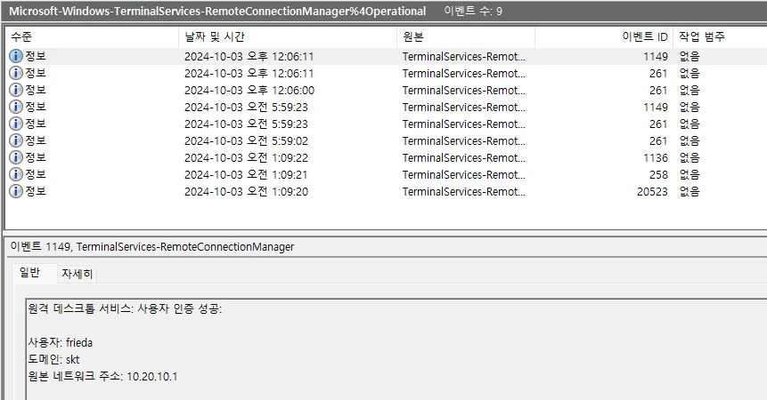
Task: Click info icon of 5:59:23 event 261 row
Action: point(16,124)
